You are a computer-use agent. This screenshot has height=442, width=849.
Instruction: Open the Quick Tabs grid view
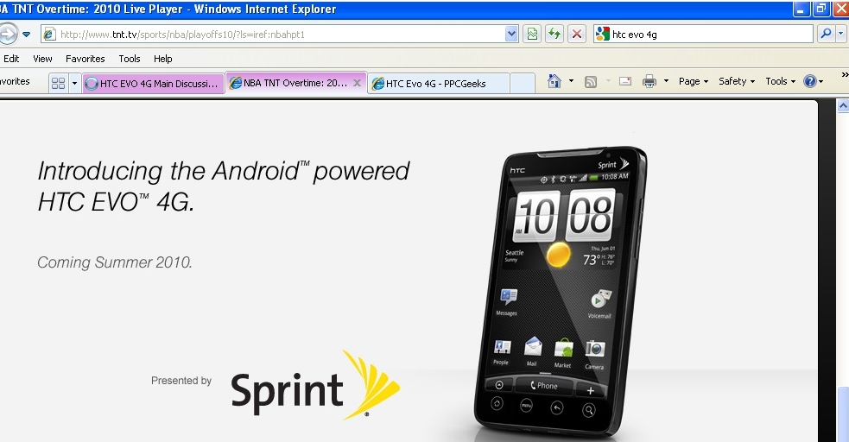pyautogui.click(x=58, y=83)
